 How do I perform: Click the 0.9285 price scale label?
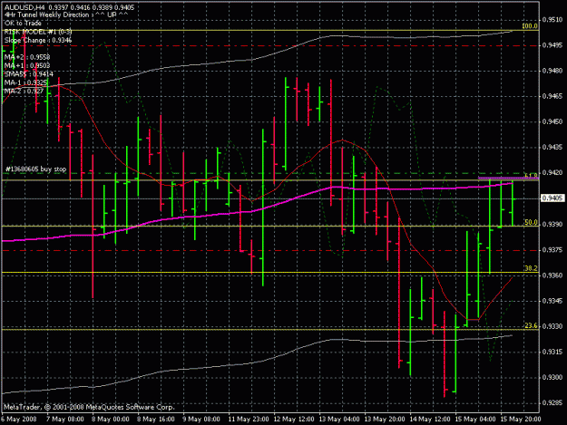552,403
